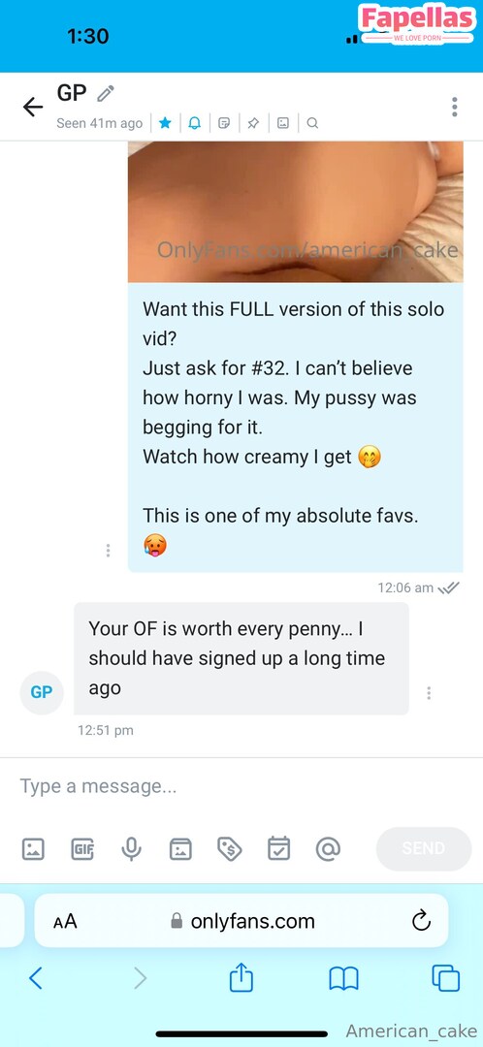Open the three-dot chat options menu
The image size is (483, 1047).
click(x=454, y=107)
